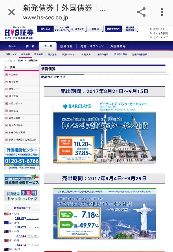
Task: Open the 取引窓口 header button
Action: pos(45,29)
